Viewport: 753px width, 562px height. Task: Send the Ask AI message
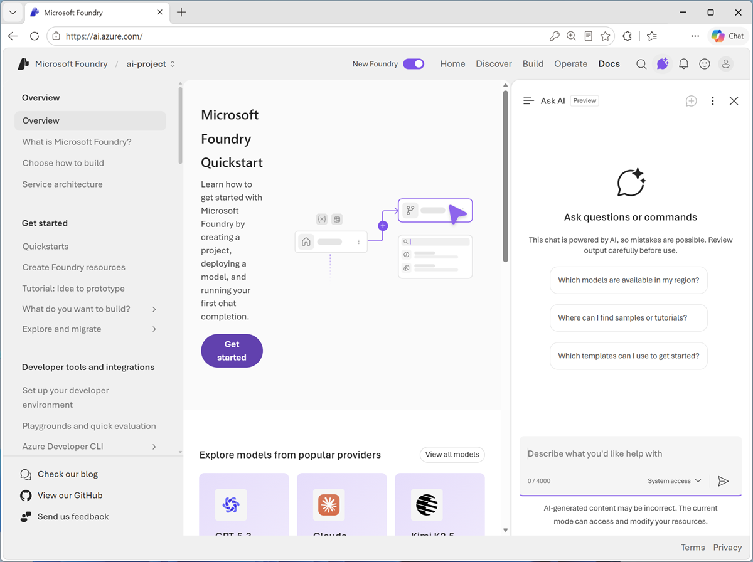tap(723, 481)
